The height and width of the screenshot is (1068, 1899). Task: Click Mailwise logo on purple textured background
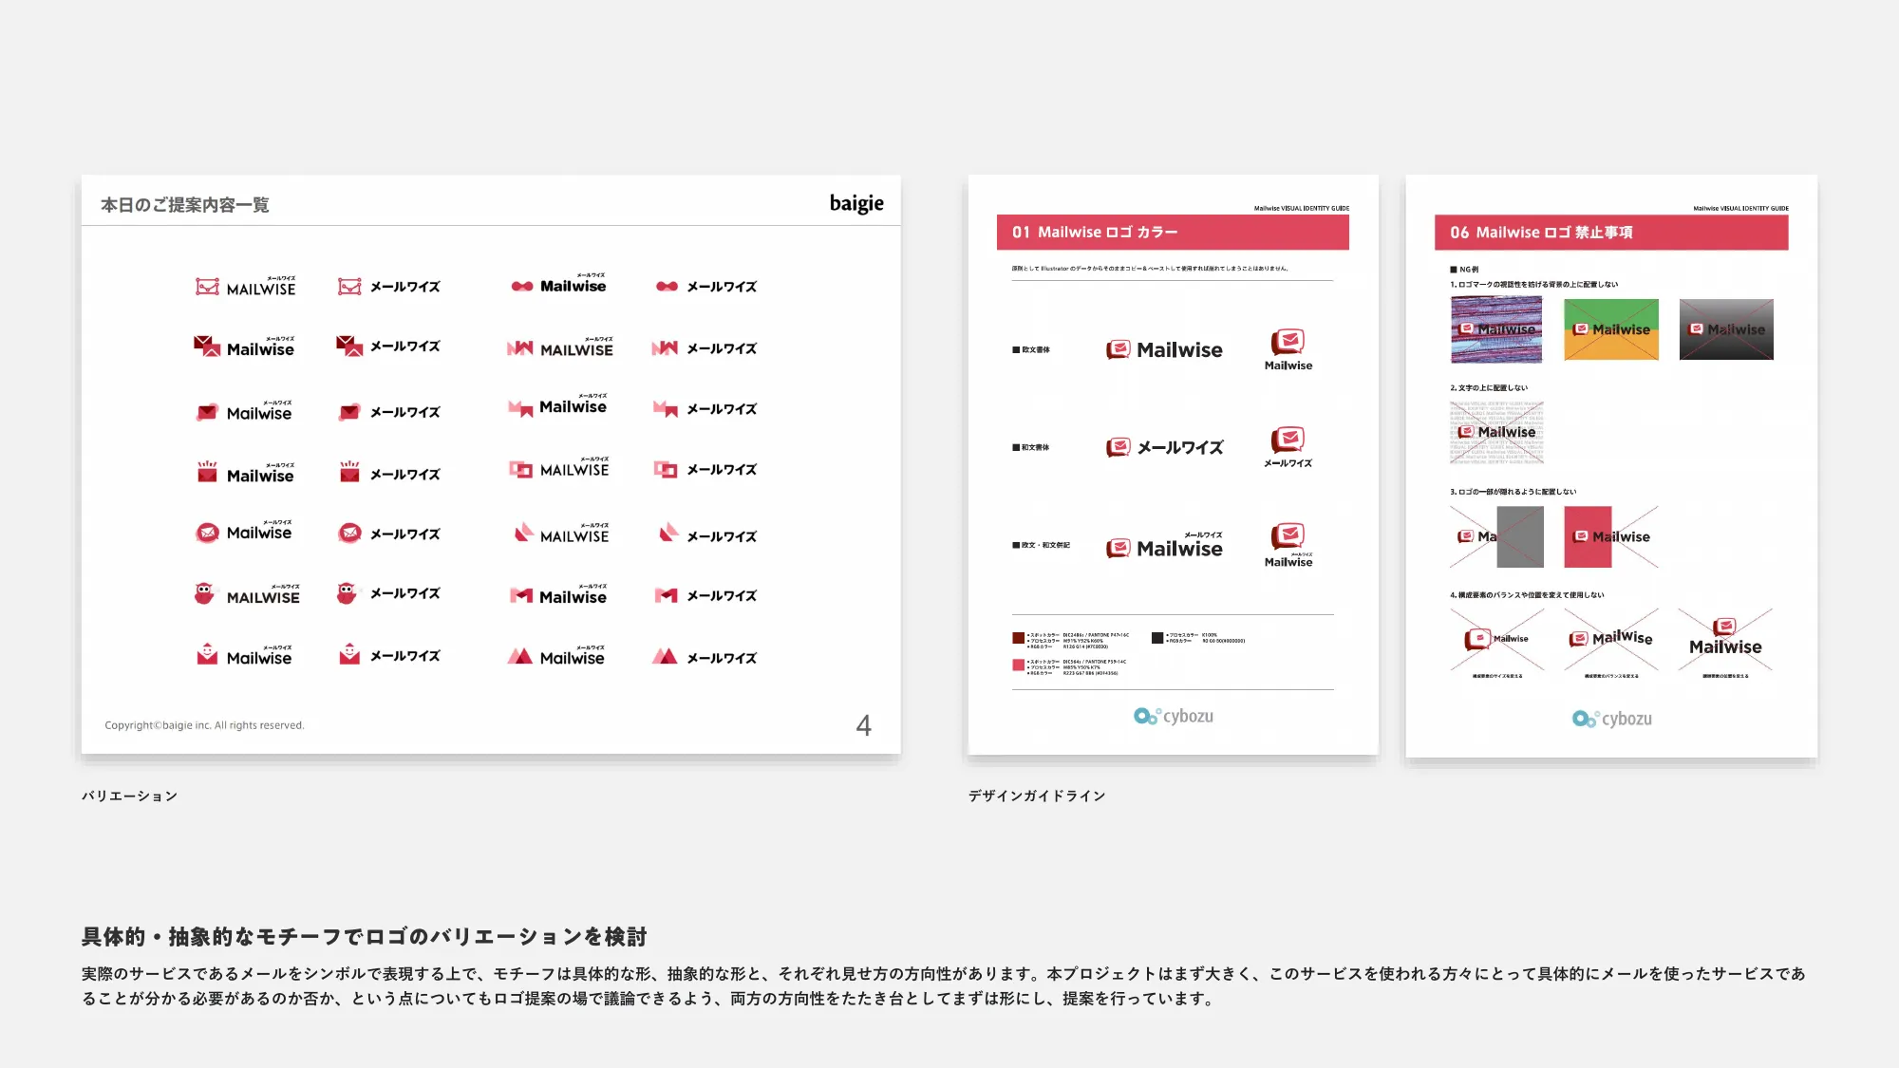point(1496,329)
